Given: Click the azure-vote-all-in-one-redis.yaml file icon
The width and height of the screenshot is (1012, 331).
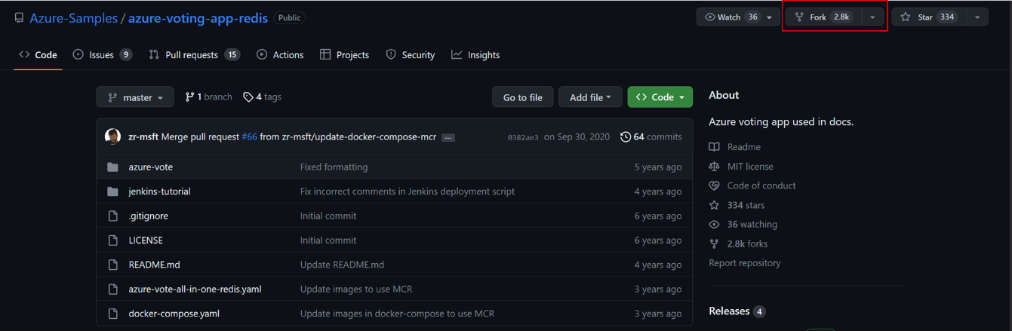Looking at the screenshot, I should 113,290.
